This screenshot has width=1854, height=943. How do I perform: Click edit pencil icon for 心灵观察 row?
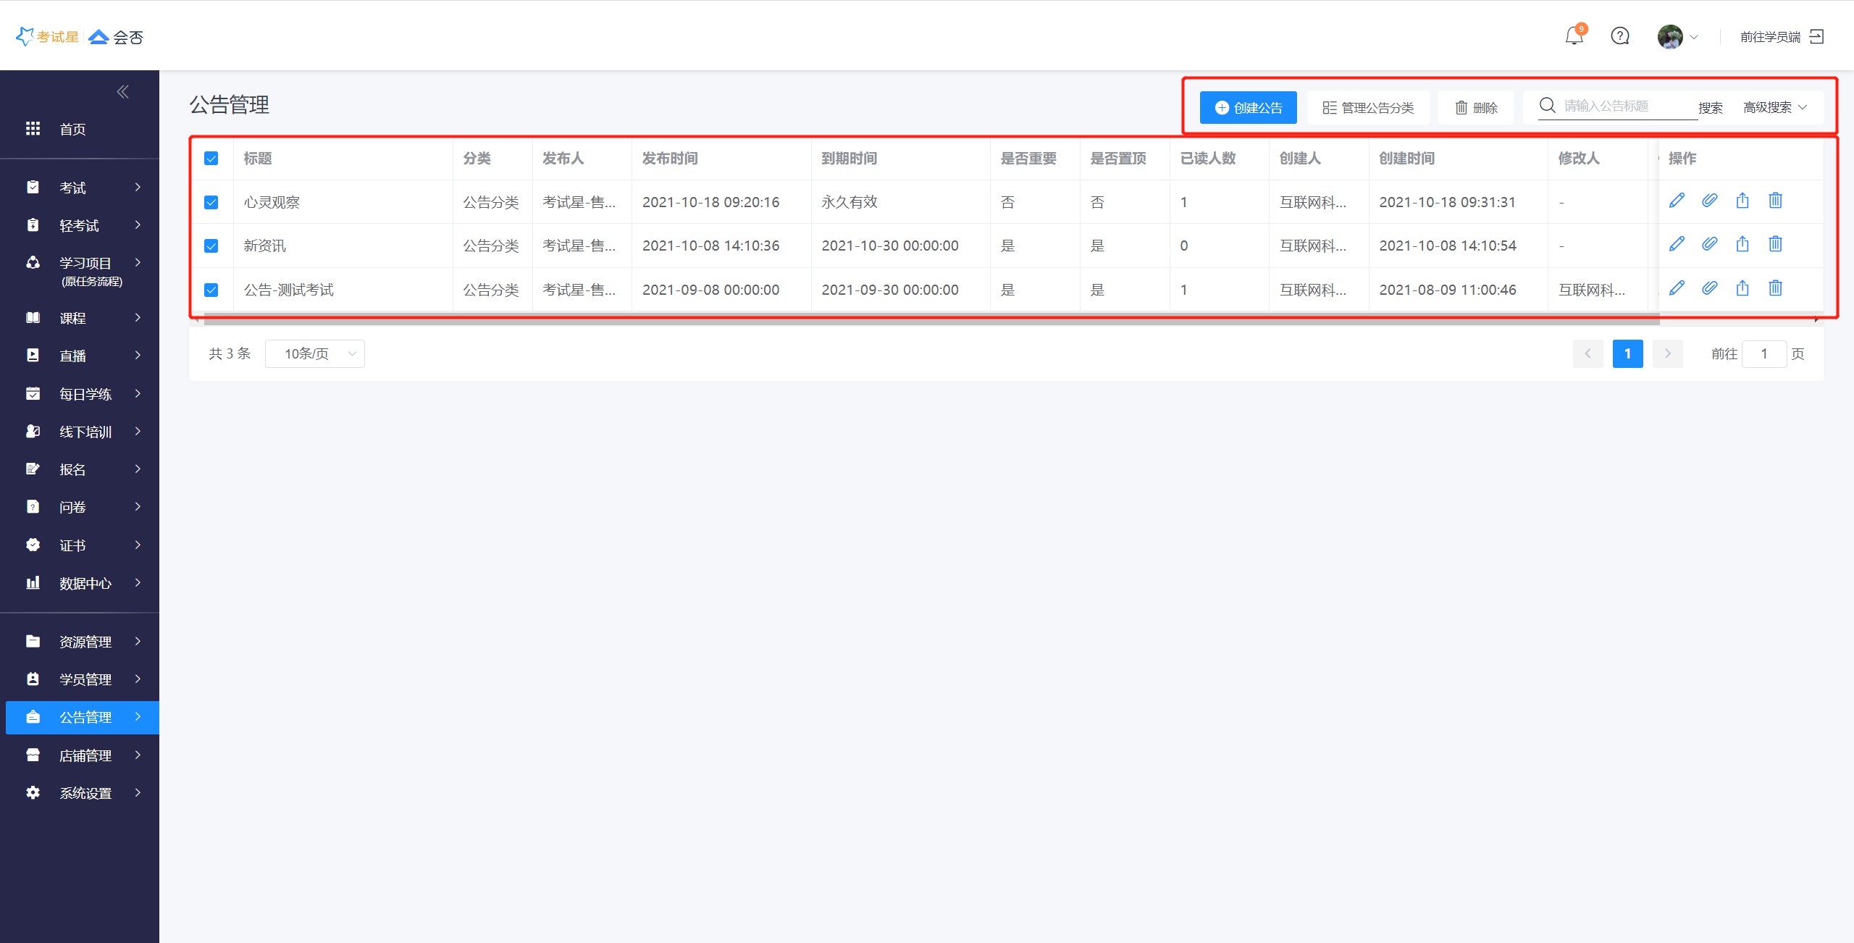click(1677, 201)
